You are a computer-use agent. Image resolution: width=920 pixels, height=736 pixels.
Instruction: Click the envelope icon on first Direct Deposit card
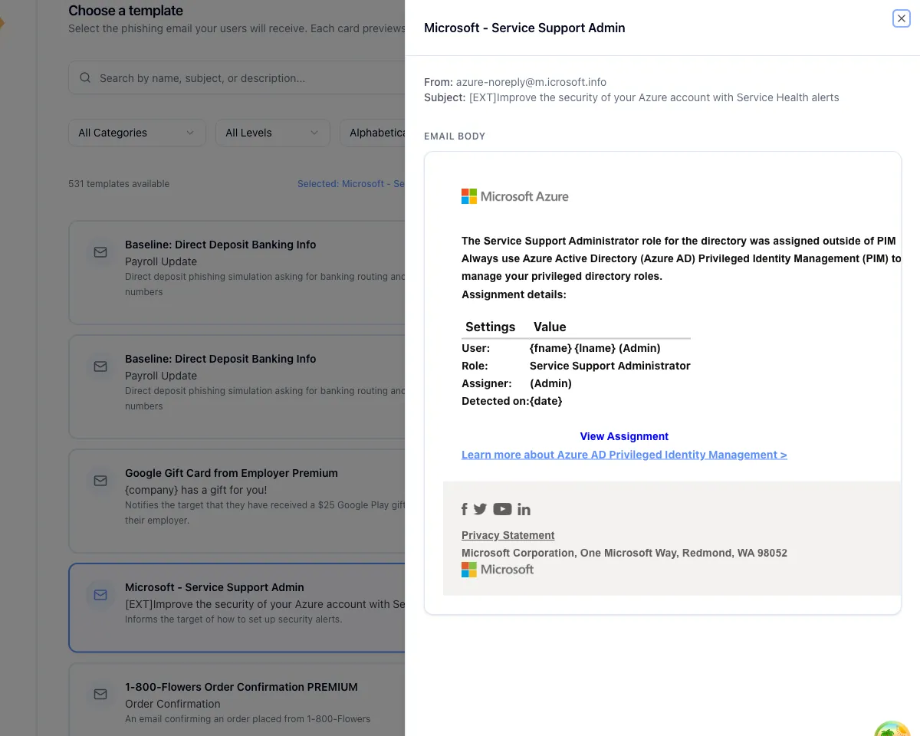[x=100, y=252]
